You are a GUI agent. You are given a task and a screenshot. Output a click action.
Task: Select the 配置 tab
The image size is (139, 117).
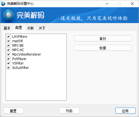click(x=19, y=28)
